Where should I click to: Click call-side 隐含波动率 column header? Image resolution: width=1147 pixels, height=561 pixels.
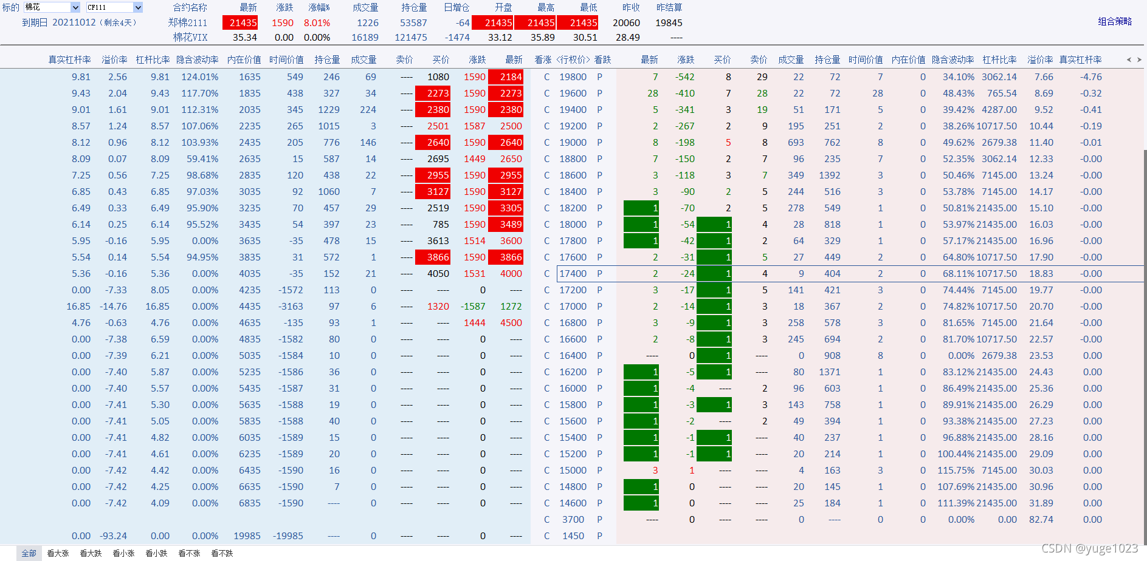click(x=198, y=59)
